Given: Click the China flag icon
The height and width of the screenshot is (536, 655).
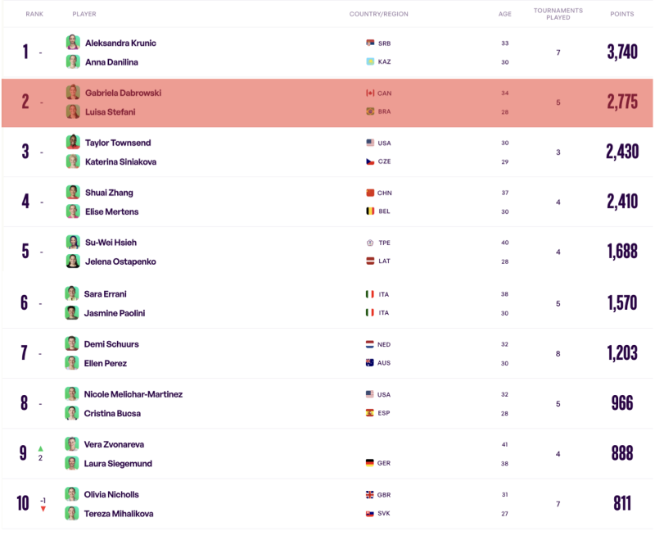Looking at the screenshot, I should click(x=370, y=193).
